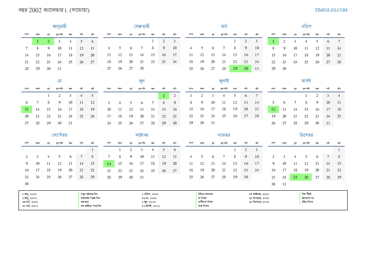
Task: Click date 31 in মে
Action: pyautogui.click(x=70, y=123)
